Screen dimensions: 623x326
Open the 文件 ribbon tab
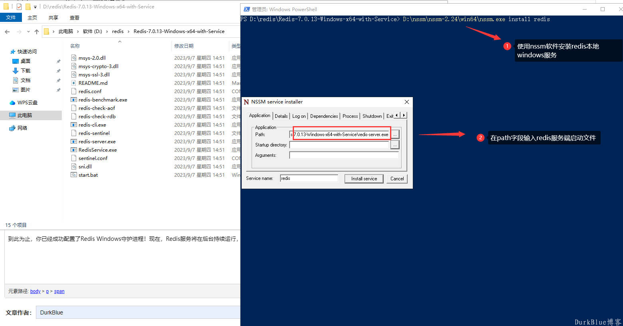tap(11, 18)
